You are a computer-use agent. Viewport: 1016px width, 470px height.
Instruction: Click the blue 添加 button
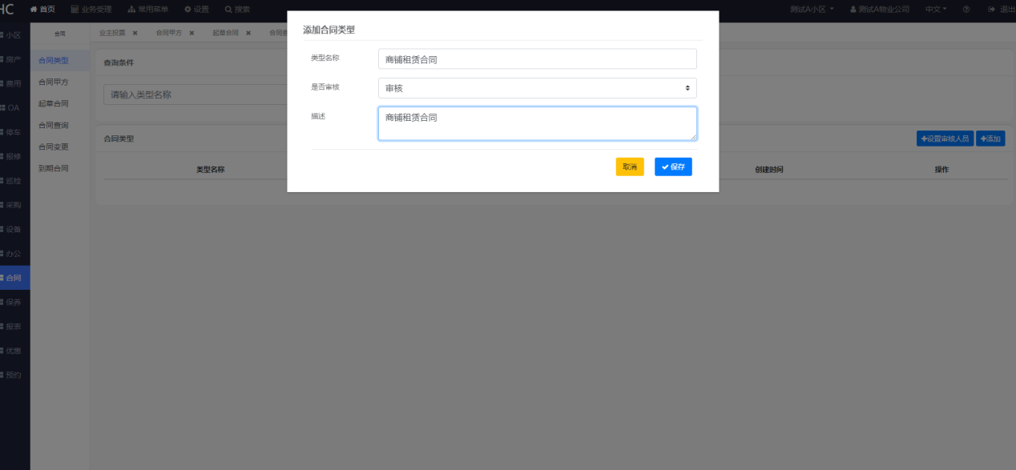pyautogui.click(x=990, y=139)
